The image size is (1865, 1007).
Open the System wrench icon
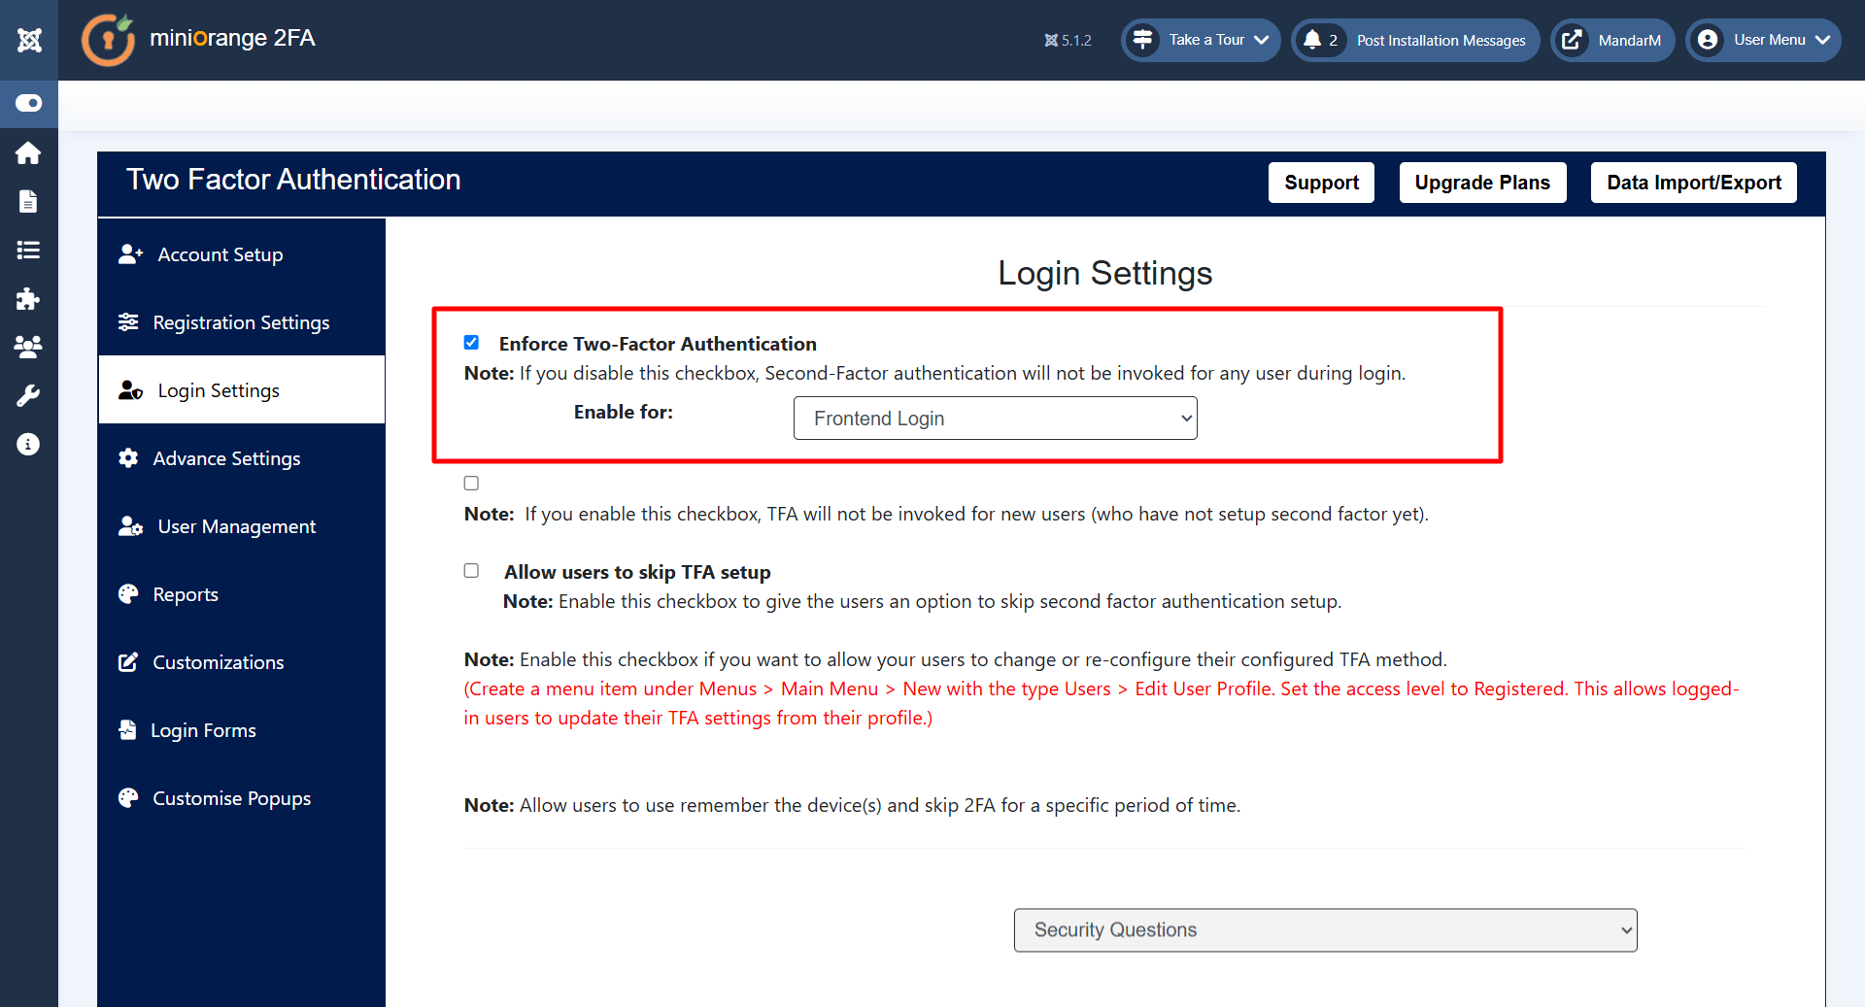28,395
